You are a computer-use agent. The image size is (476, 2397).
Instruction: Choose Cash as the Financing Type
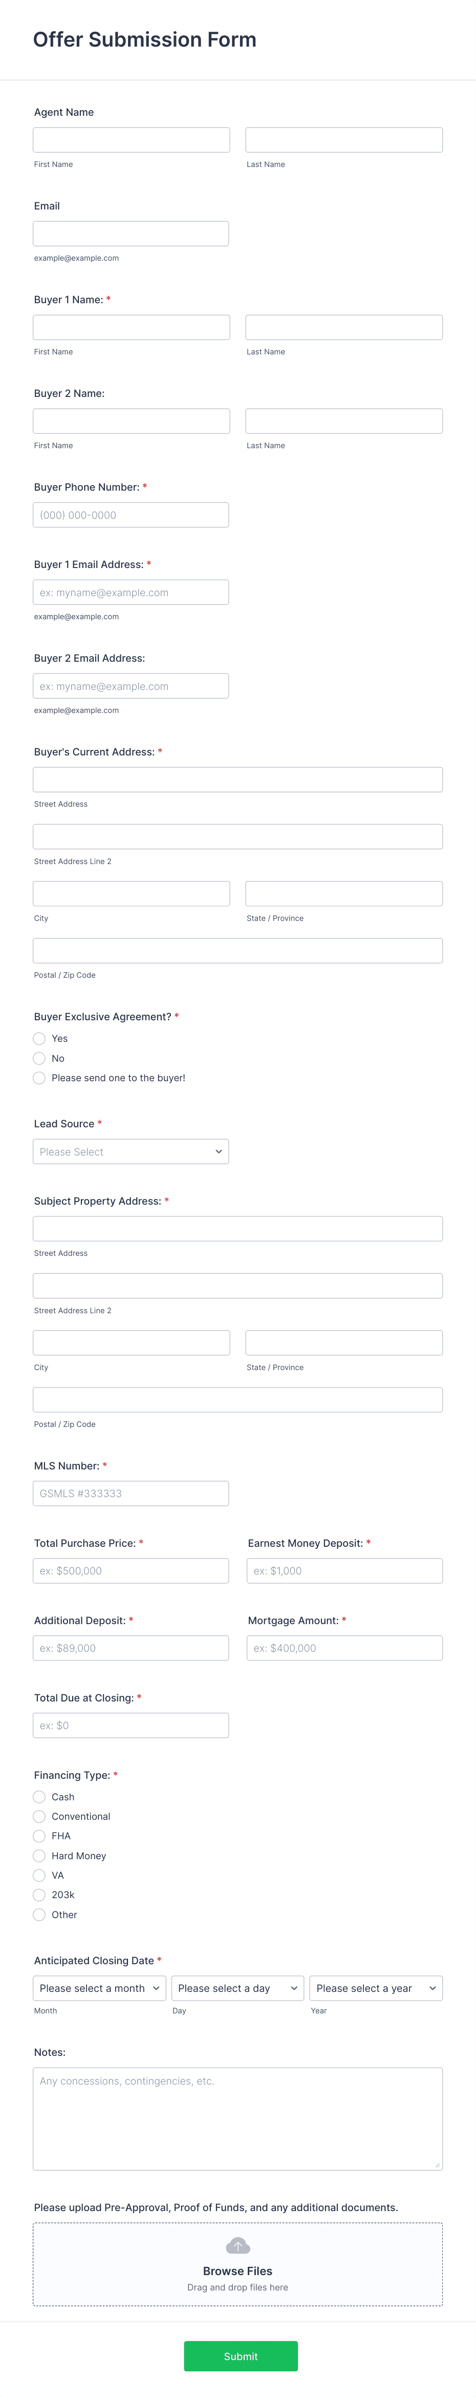point(40,1797)
